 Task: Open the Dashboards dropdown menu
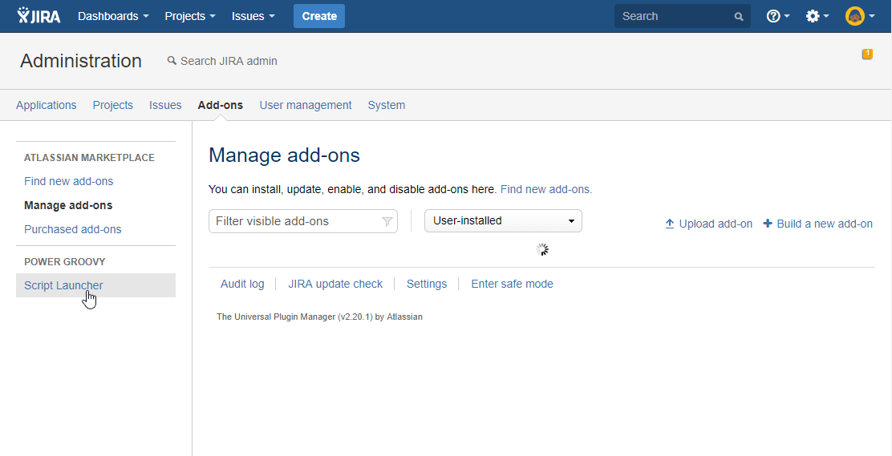[113, 17]
